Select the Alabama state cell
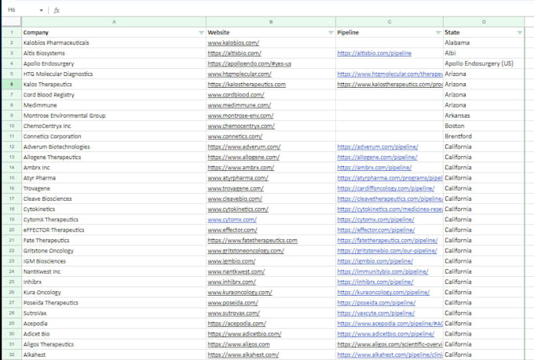534x360 pixels. [484, 43]
